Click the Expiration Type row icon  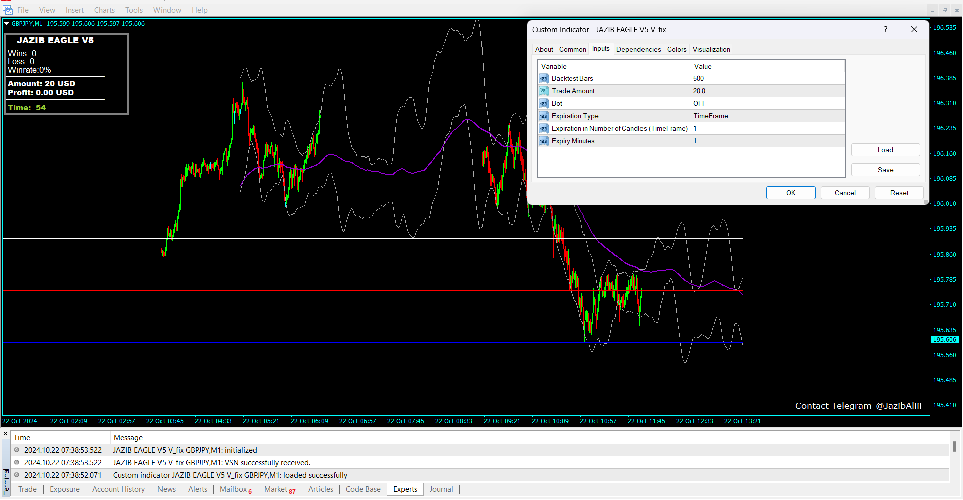(x=544, y=116)
